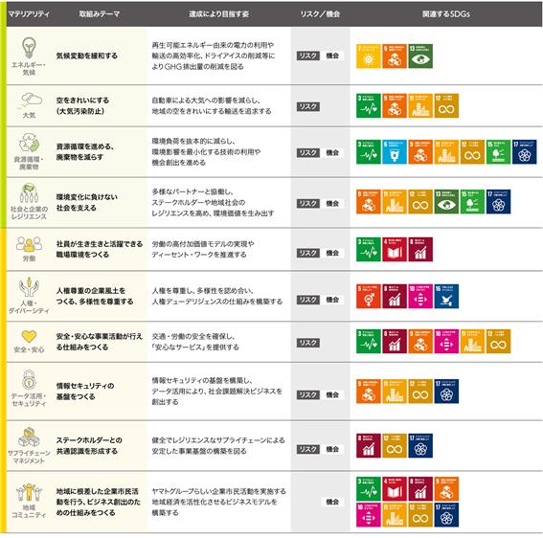Click the リスク／機会 column header
This screenshot has height=538, width=543.
click(x=320, y=14)
